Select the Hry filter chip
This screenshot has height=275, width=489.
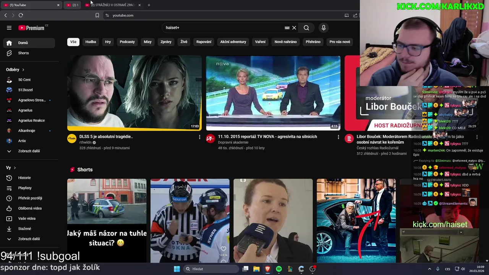(x=108, y=42)
